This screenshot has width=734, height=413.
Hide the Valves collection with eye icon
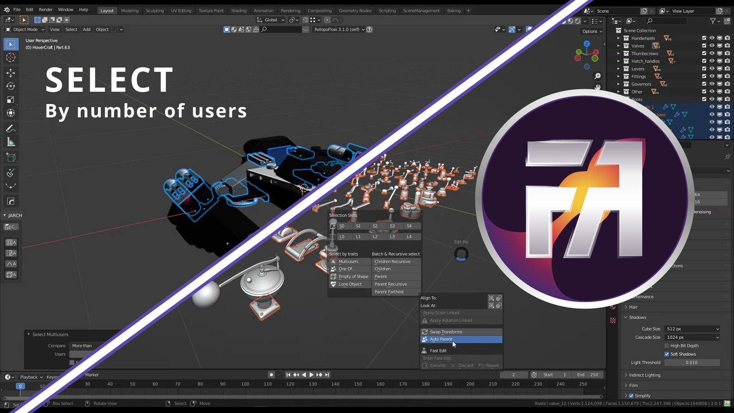712,46
